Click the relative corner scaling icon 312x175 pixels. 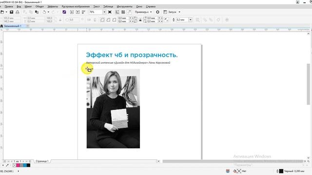pos(166,19)
